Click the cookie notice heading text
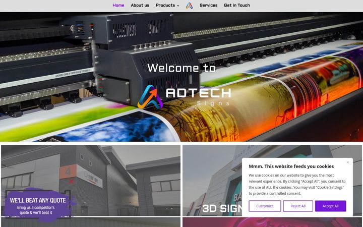Viewport: 363px width, 227px height. 291,166
